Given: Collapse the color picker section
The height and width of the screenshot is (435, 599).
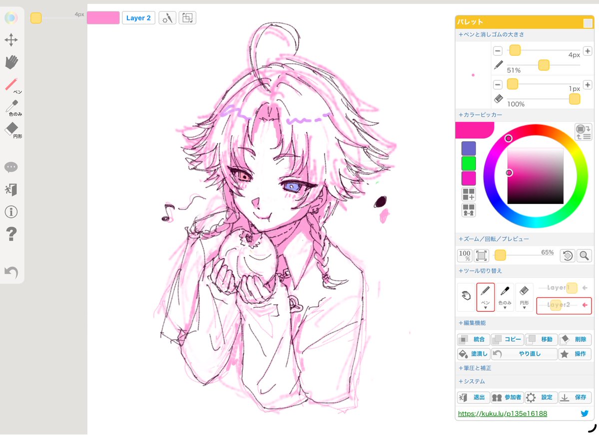Looking at the screenshot, I should coord(481,114).
